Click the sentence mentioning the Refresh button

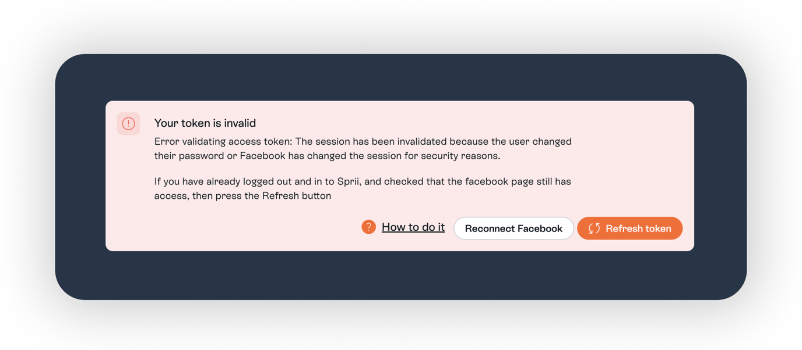click(x=361, y=188)
